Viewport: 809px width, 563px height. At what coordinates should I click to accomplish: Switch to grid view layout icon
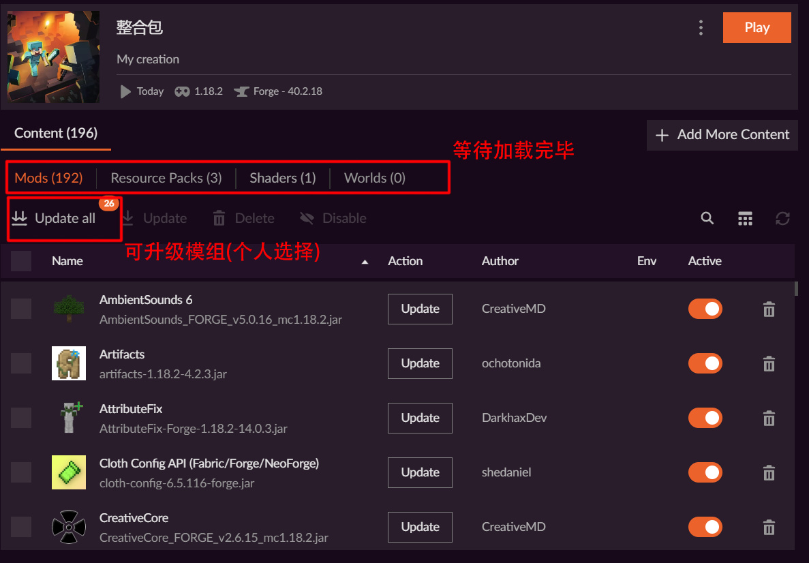pyautogui.click(x=745, y=219)
